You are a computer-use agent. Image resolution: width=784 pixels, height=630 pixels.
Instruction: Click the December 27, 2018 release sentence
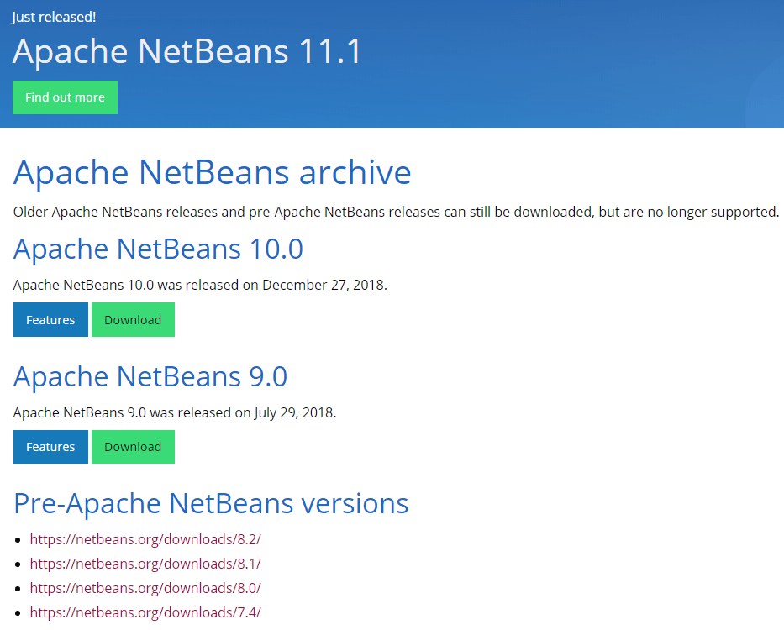[x=200, y=285]
